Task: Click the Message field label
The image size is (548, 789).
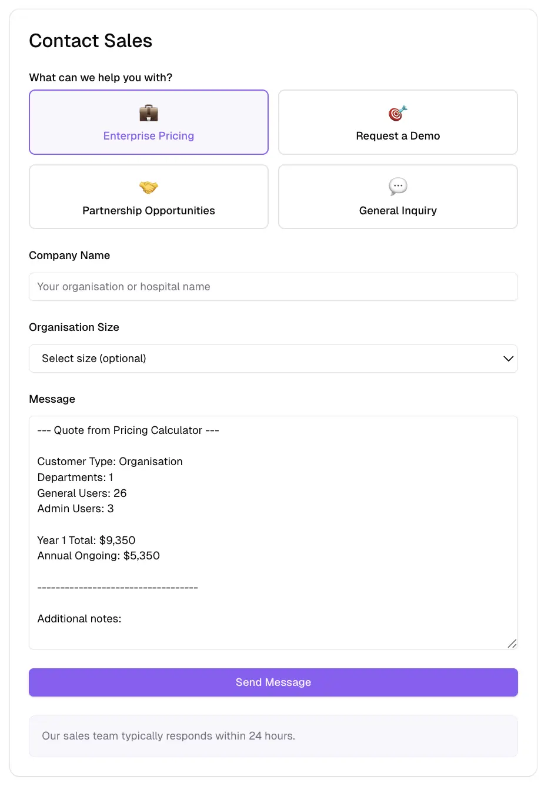Action: (x=52, y=399)
